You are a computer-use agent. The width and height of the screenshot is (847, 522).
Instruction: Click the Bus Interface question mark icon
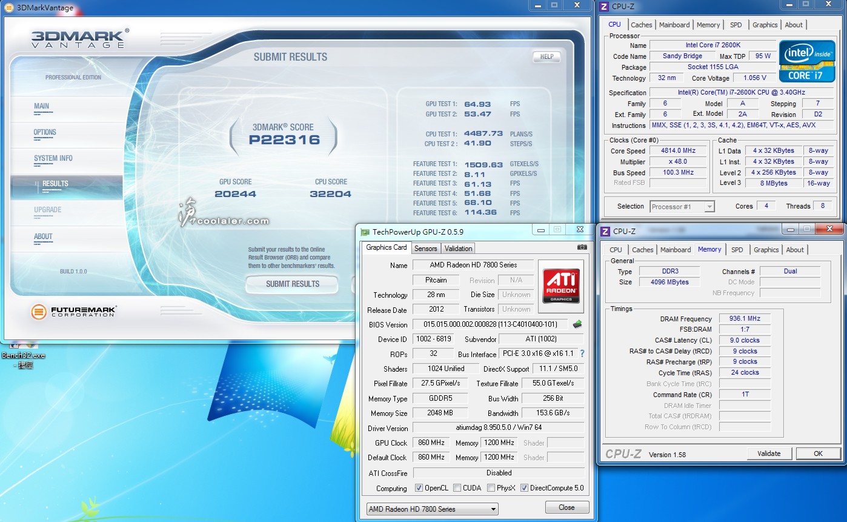click(x=582, y=353)
